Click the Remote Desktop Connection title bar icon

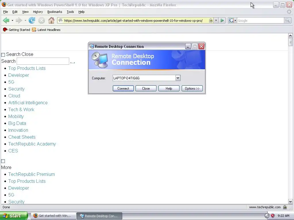(x=92, y=46)
